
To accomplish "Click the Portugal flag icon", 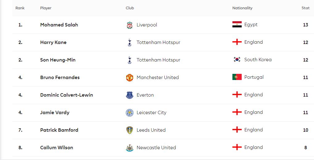I will pyautogui.click(x=237, y=77).
